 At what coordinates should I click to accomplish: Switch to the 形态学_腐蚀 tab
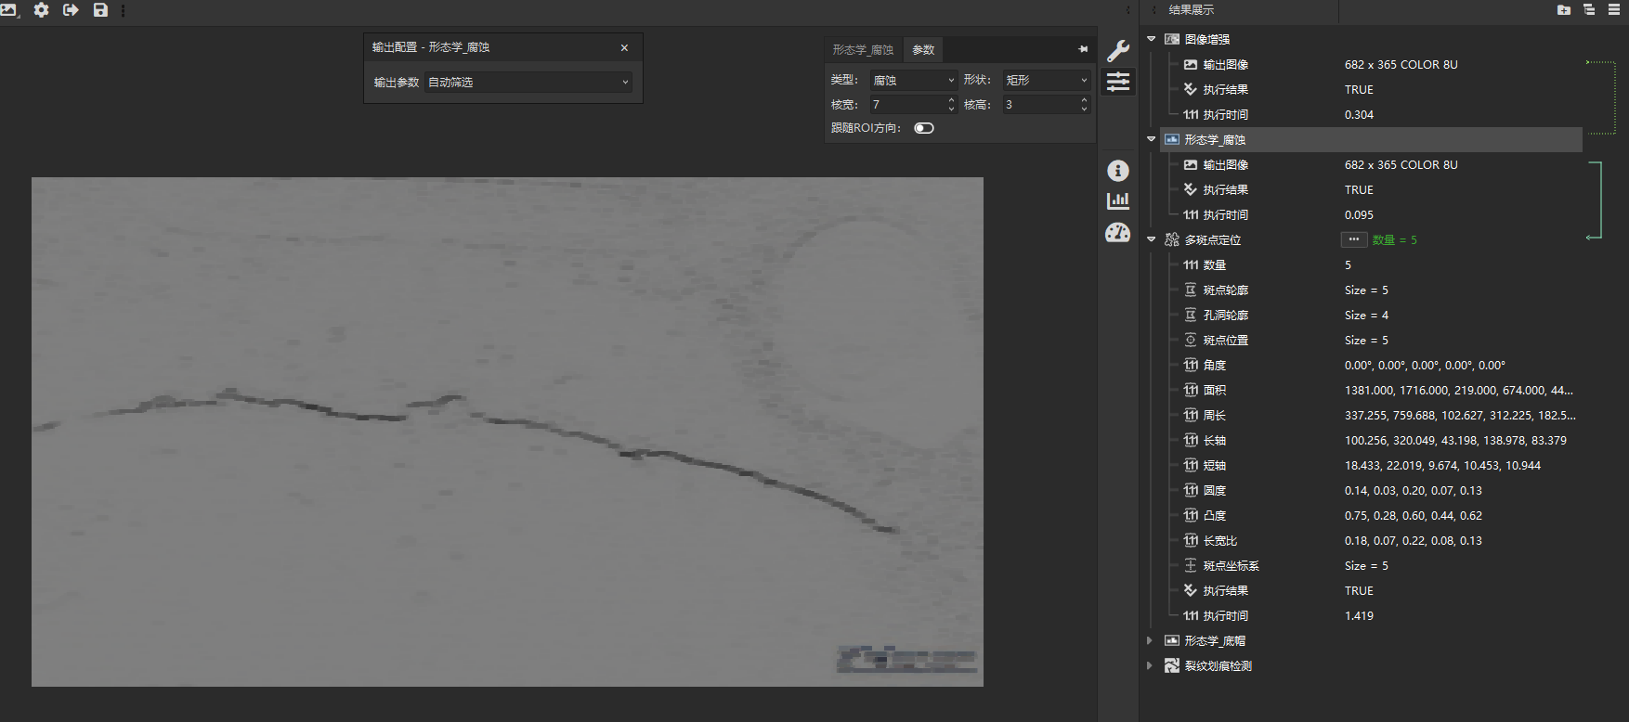click(862, 50)
